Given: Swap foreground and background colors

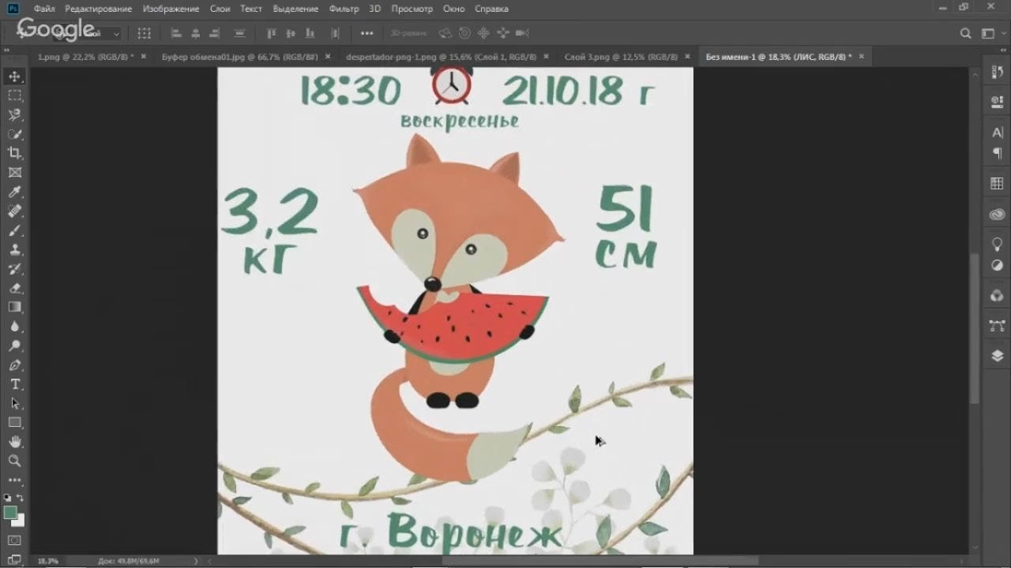Looking at the screenshot, I should click(21, 498).
